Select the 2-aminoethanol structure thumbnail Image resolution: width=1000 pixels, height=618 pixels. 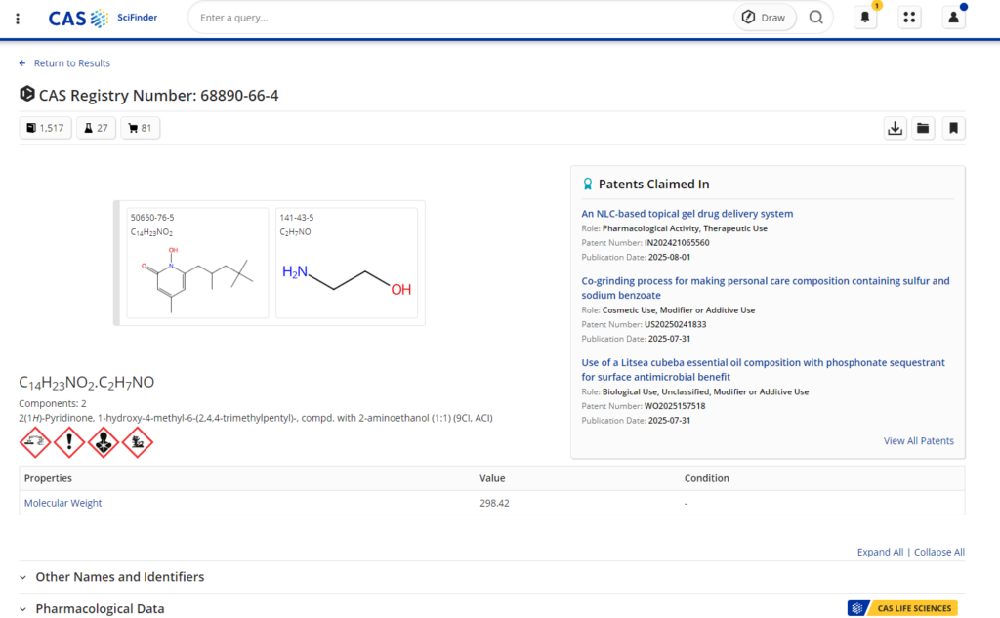pos(347,263)
